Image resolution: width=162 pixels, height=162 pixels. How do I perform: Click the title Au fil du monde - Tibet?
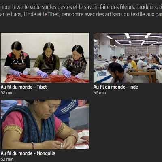[x=24, y=87]
